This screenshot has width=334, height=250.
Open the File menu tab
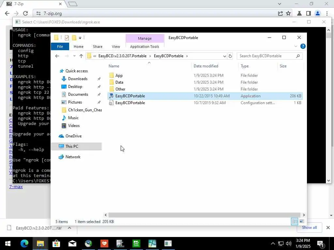pyautogui.click(x=60, y=47)
